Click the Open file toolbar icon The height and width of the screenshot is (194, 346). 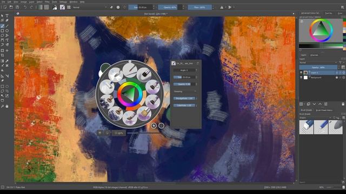tap(11, 7)
